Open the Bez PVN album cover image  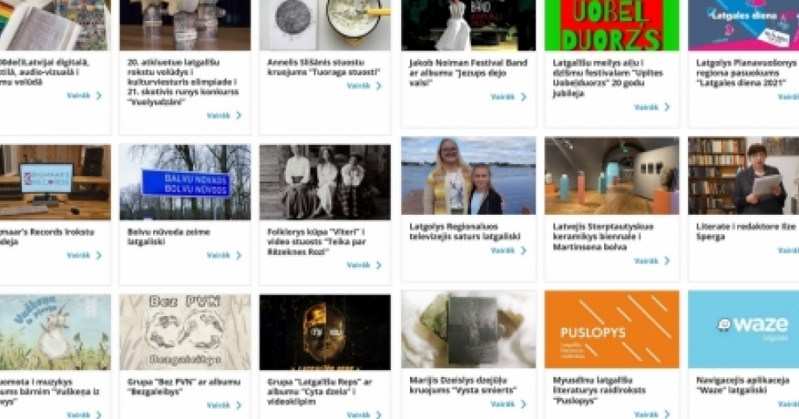click(185, 332)
